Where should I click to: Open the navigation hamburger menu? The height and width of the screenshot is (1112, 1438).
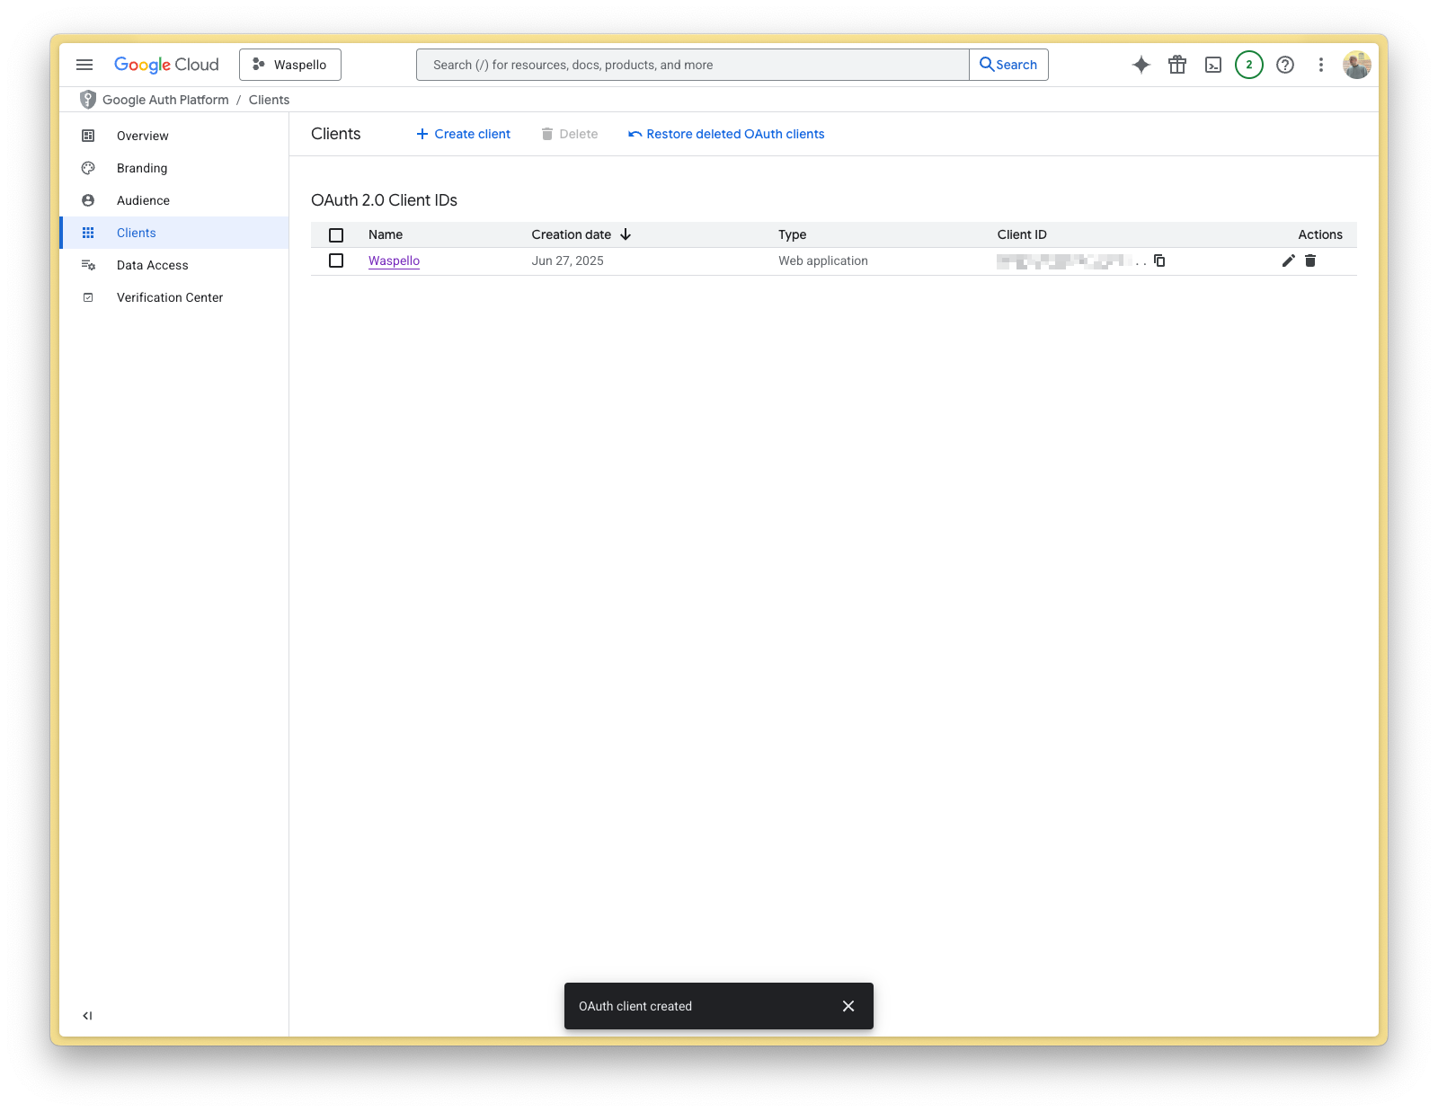tap(84, 64)
